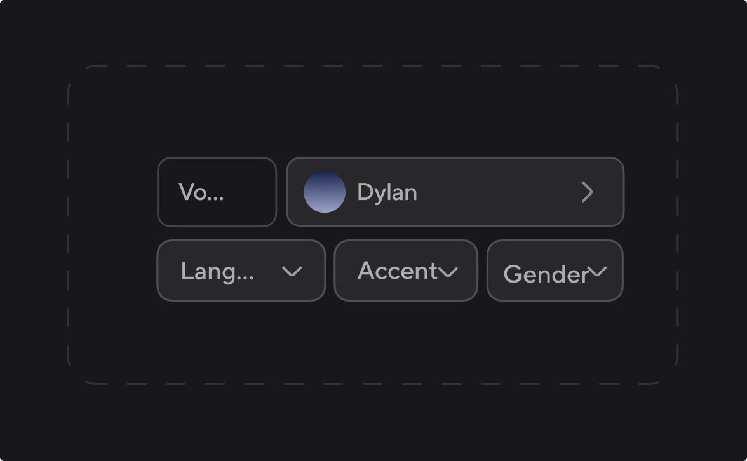Choose a language via Lang... combo box
Viewport: 747px width, 461px height.
(241, 271)
